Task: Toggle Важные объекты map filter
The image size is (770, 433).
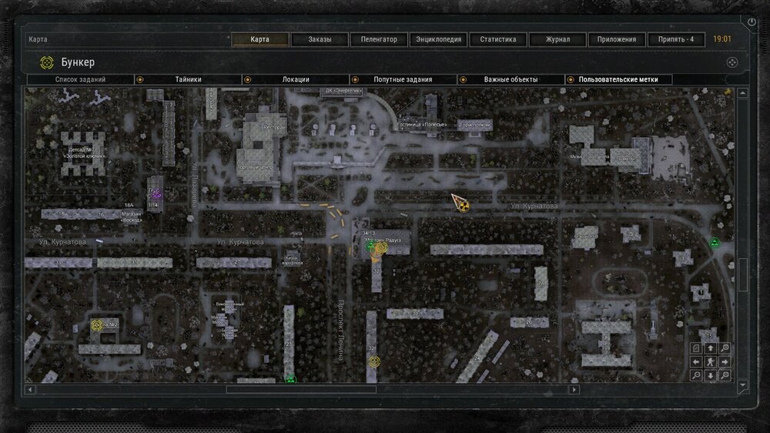Action: pyautogui.click(x=463, y=79)
